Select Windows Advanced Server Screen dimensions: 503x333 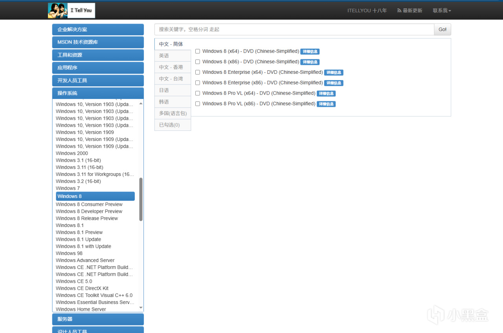coord(85,260)
